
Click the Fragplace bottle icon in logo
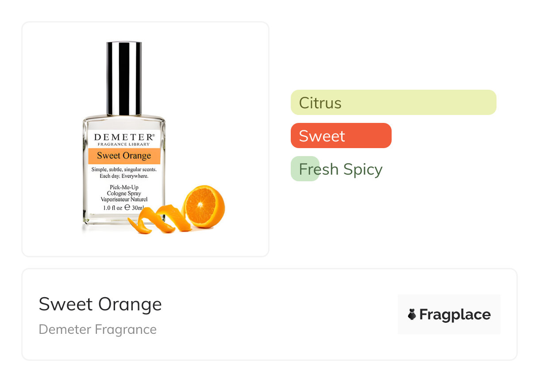(412, 314)
